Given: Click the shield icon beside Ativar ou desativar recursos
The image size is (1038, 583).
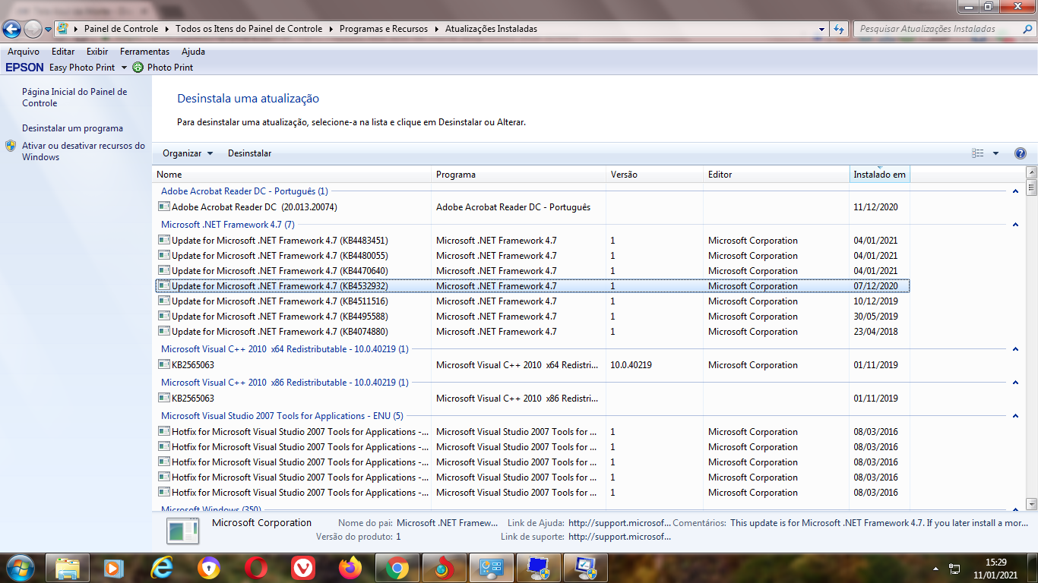Looking at the screenshot, I should 11,146.
